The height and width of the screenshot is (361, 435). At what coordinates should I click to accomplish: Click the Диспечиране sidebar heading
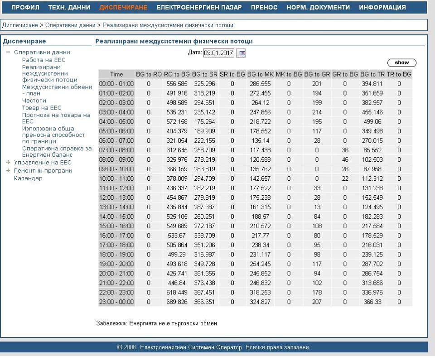[24, 41]
